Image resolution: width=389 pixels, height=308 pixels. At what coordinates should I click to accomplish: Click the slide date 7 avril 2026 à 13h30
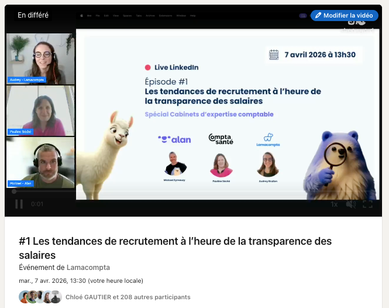coord(320,54)
